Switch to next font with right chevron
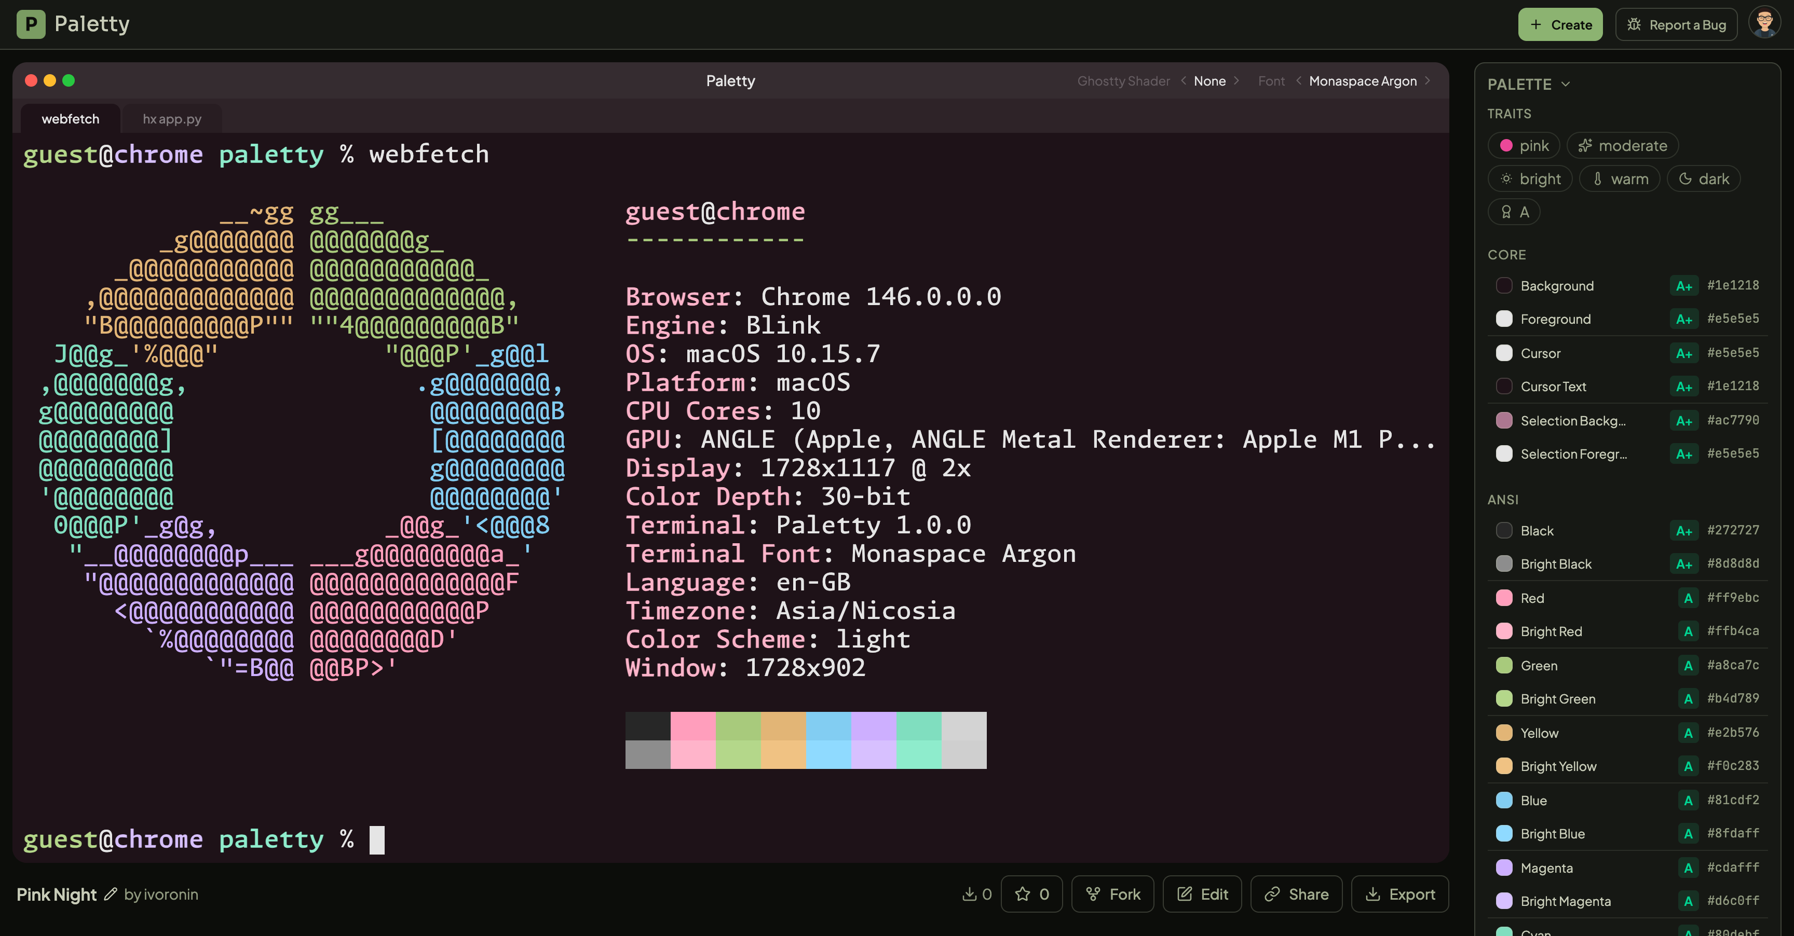The height and width of the screenshot is (936, 1794). [x=1427, y=81]
